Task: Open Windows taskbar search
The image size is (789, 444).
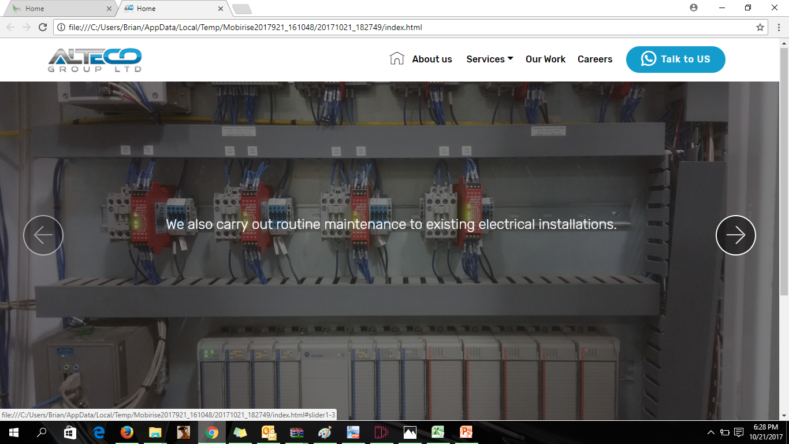Action: click(42, 432)
